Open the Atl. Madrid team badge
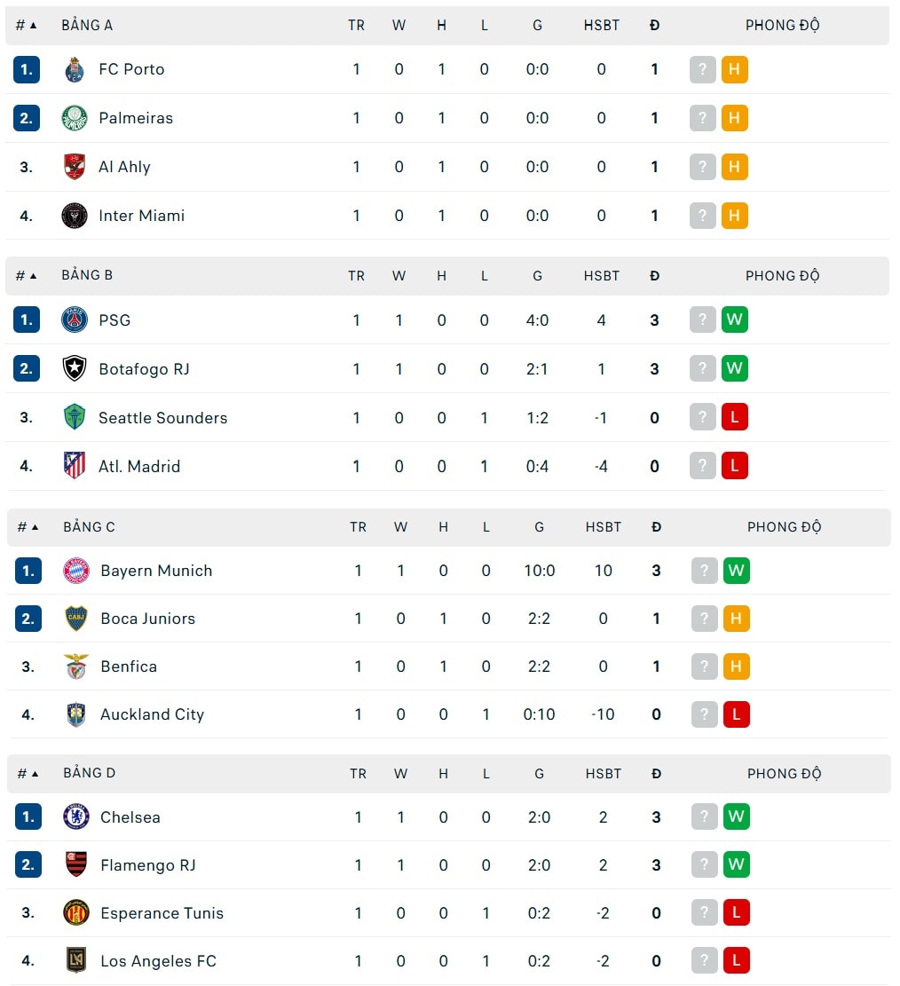This screenshot has height=986, width=900. point(75,466)
